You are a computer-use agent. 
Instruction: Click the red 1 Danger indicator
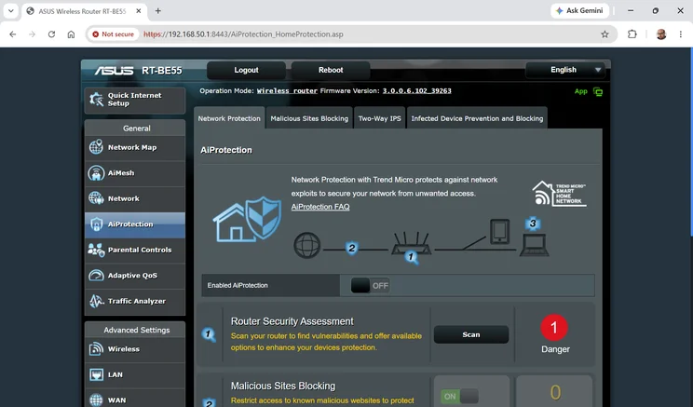pos(554,328)
